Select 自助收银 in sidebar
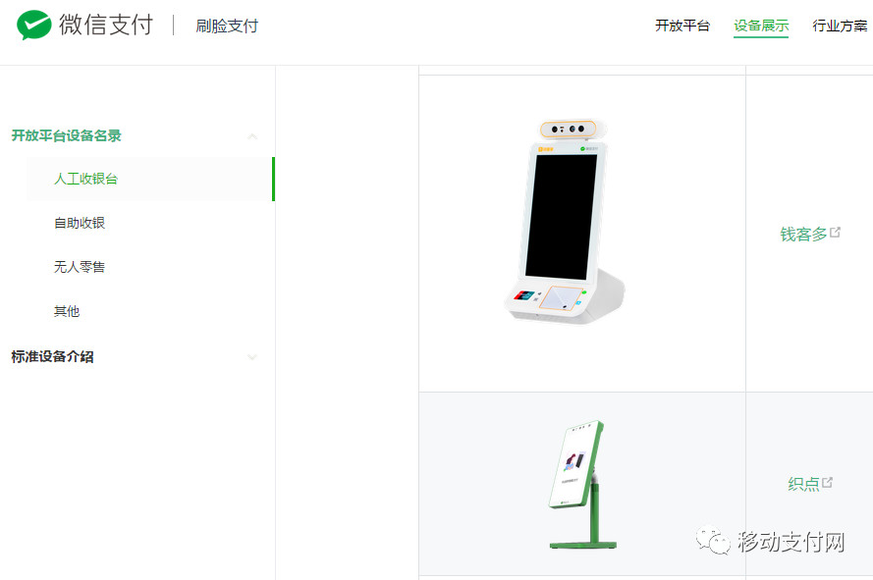Viewport: 873px width, 580px height. point(80,223)
